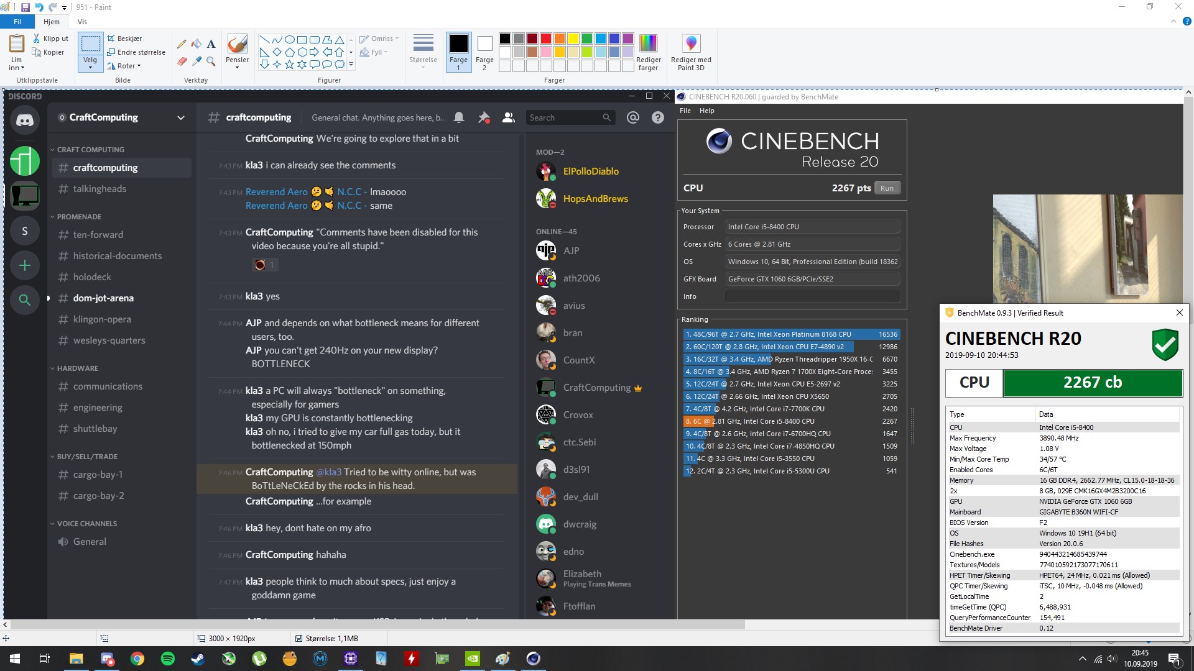
Task: Open the Endre størrelse dialog
Action: pos(136,52)
